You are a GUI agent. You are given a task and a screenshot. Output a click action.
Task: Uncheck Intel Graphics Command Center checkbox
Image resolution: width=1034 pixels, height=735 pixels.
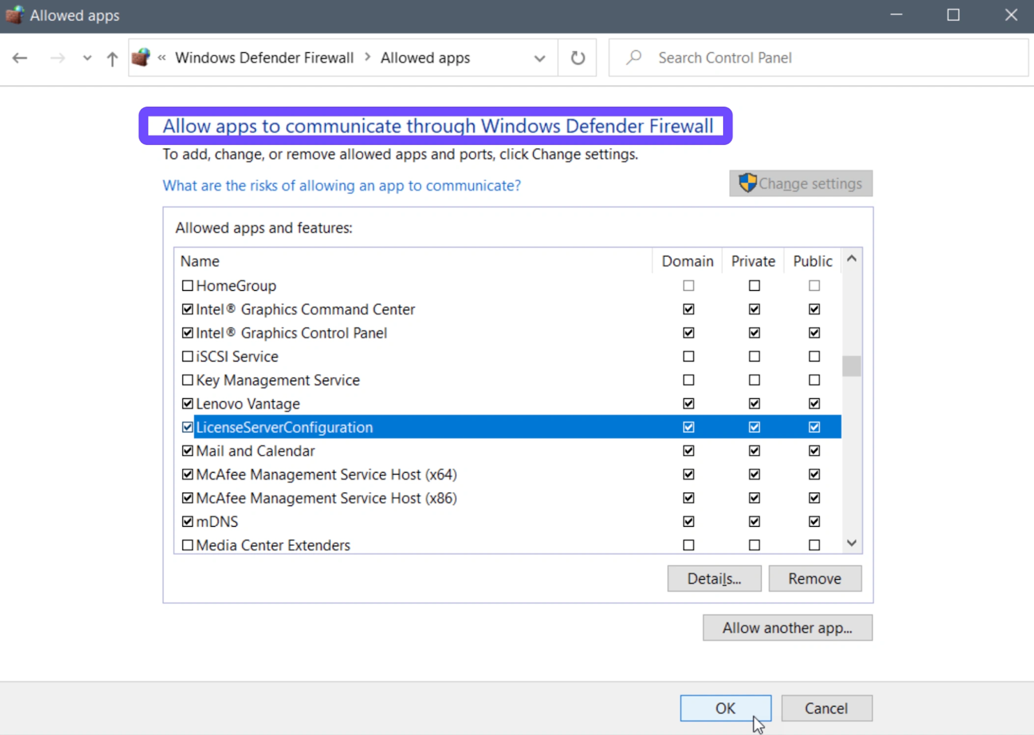pyautogui.click(x=187, y=309)
